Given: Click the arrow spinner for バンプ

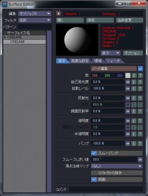Looking at the screenshot, I should [128, 143].
